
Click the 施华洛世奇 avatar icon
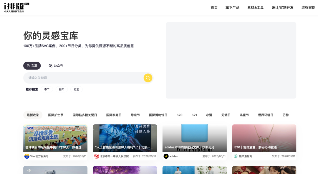236,156
